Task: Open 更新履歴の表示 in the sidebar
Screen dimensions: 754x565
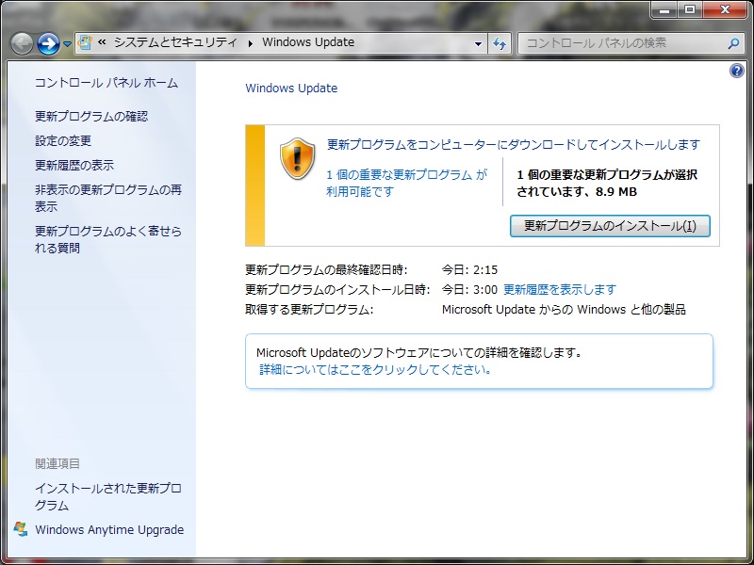Action: (74, 166)
